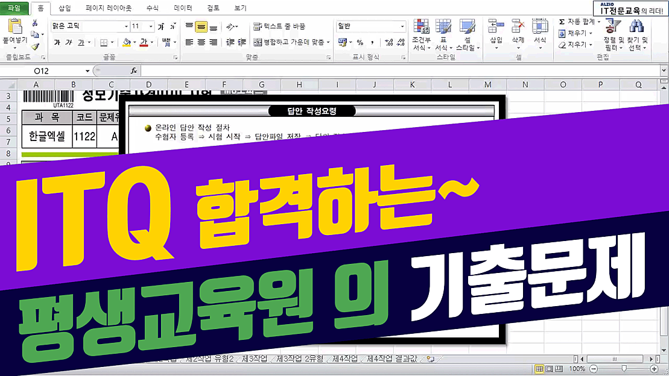Apply Percent Style (%) number format
Screen dimensions: 669x376
coord(359,41)
